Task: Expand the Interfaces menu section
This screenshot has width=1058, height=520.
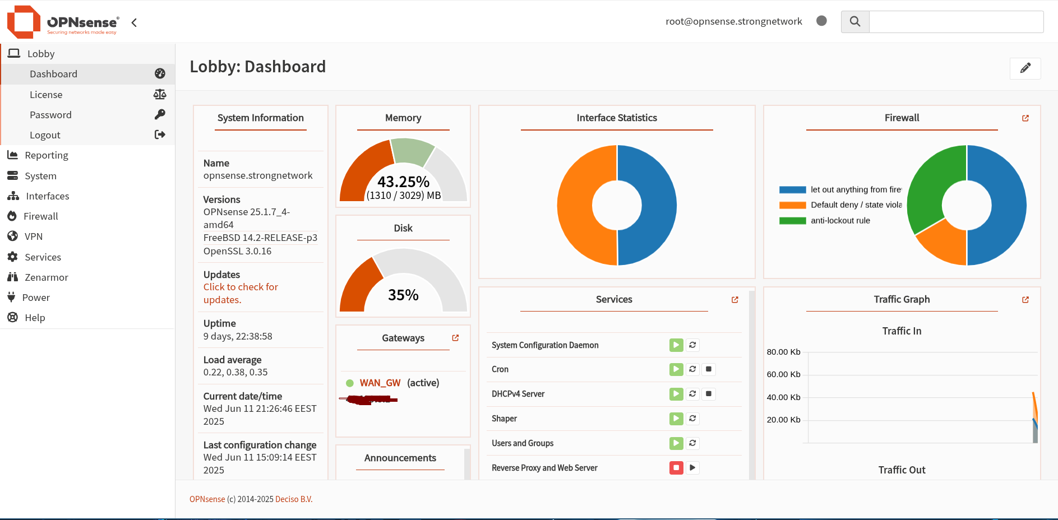Action: (x=48, y=196)
